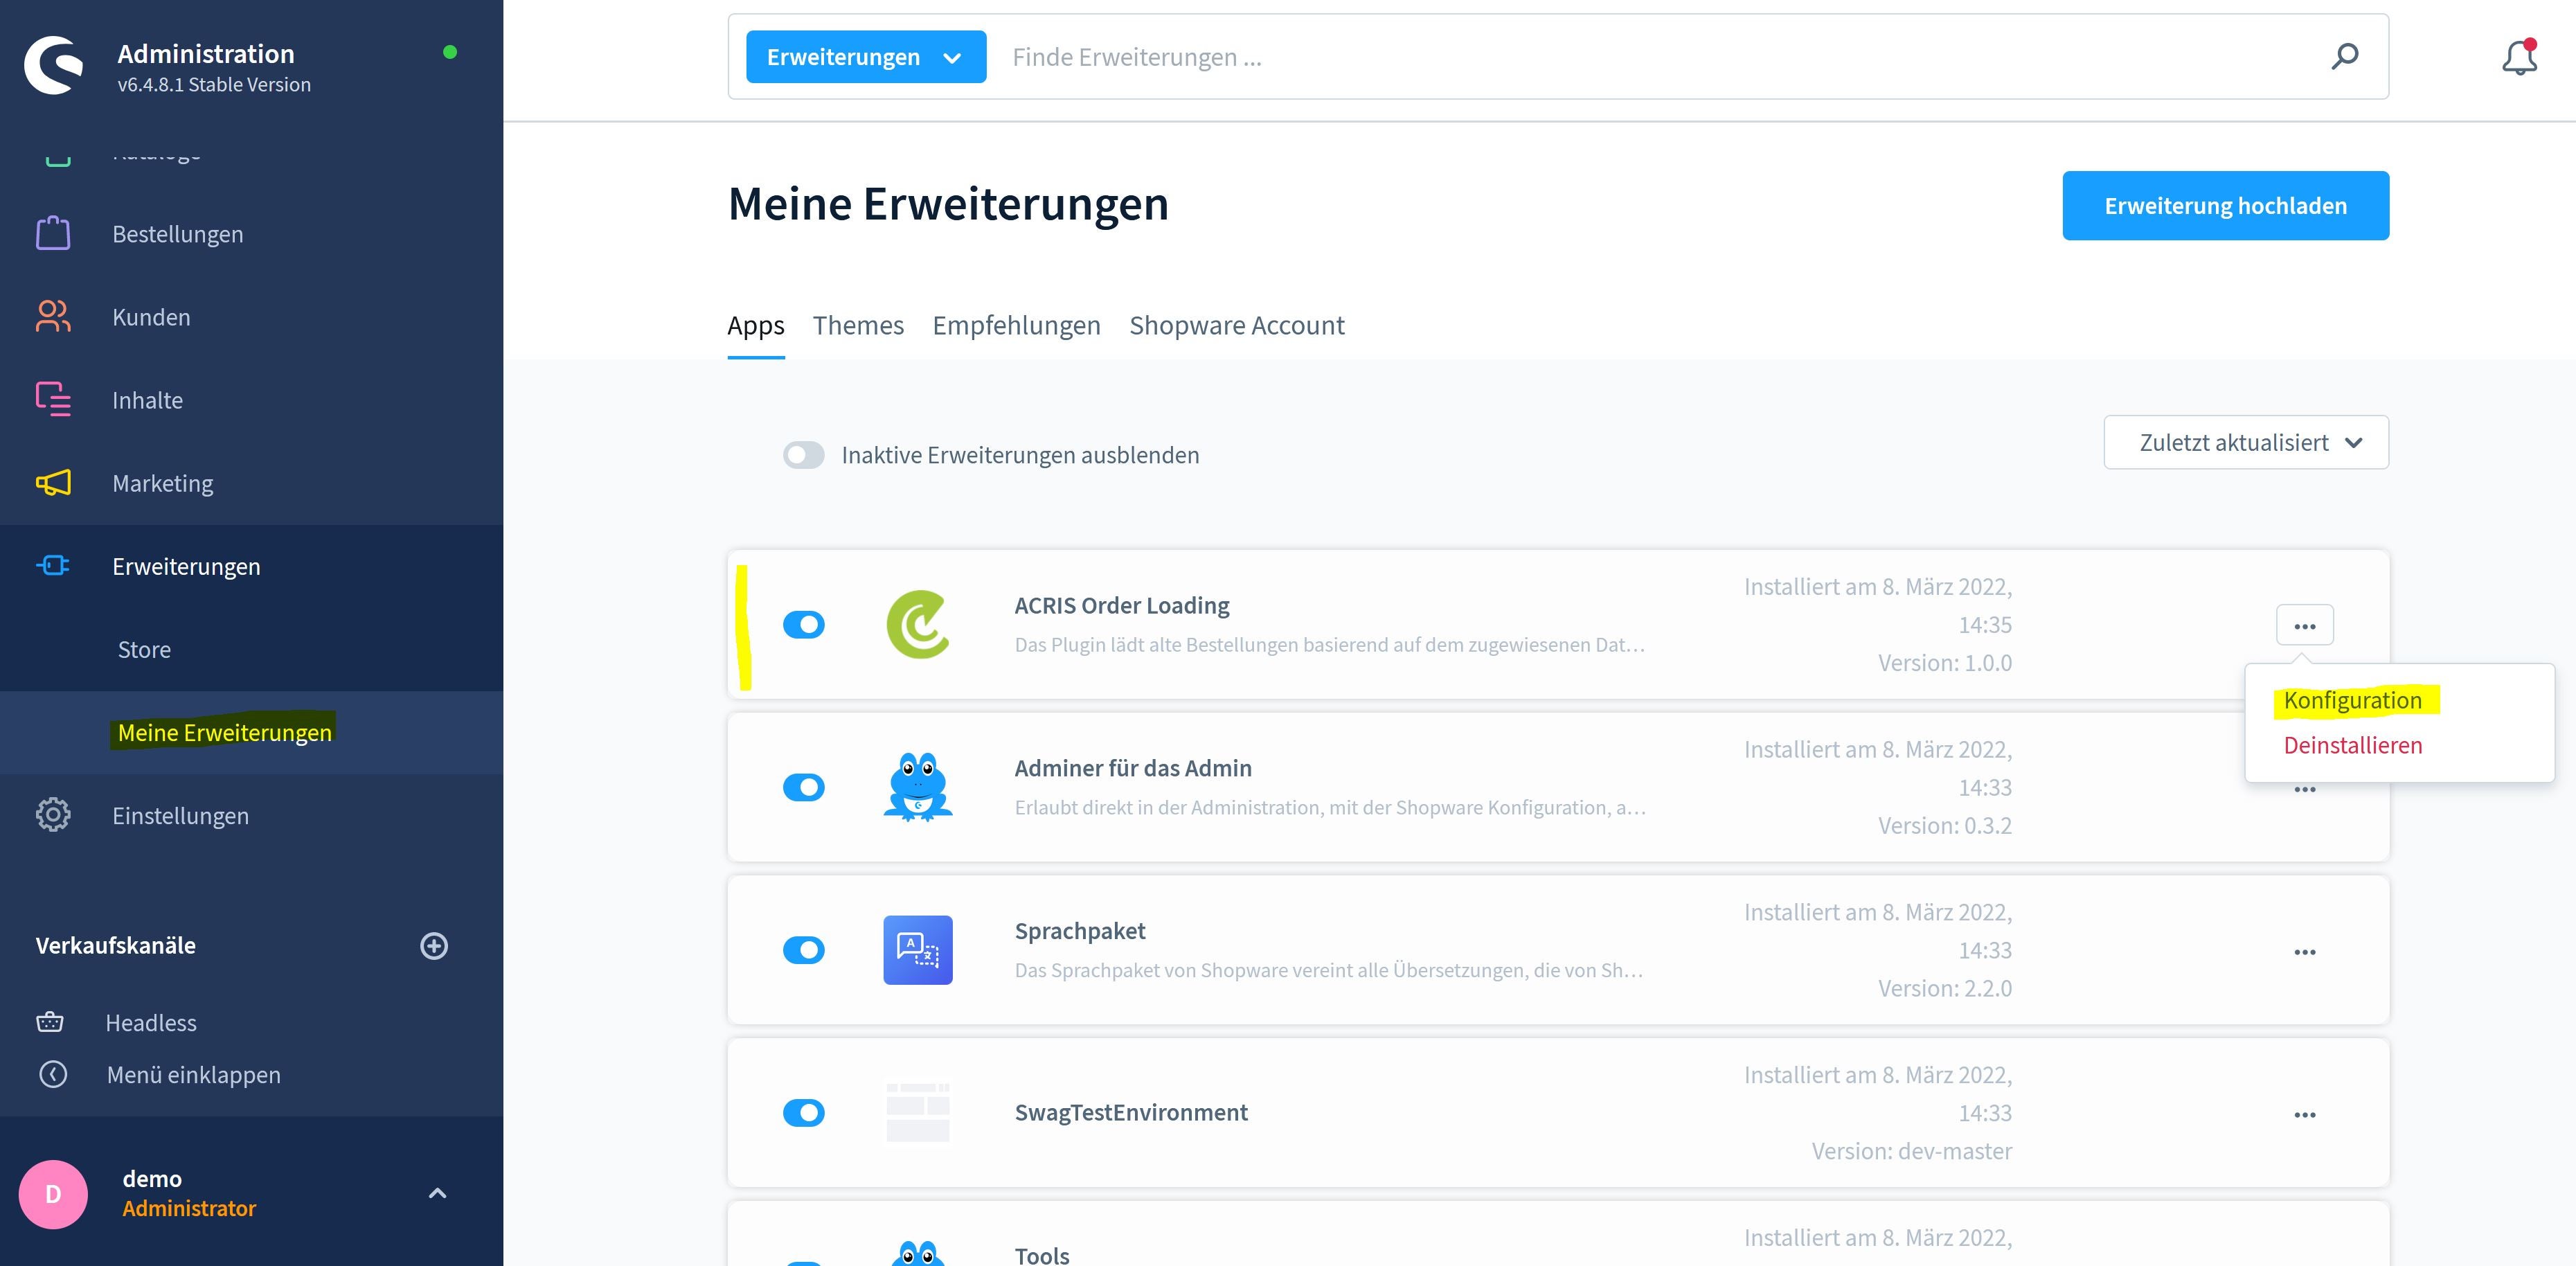The image size is (2576, 1266).
Task: Click the search magnifier icon
Action: [2344, 56]
